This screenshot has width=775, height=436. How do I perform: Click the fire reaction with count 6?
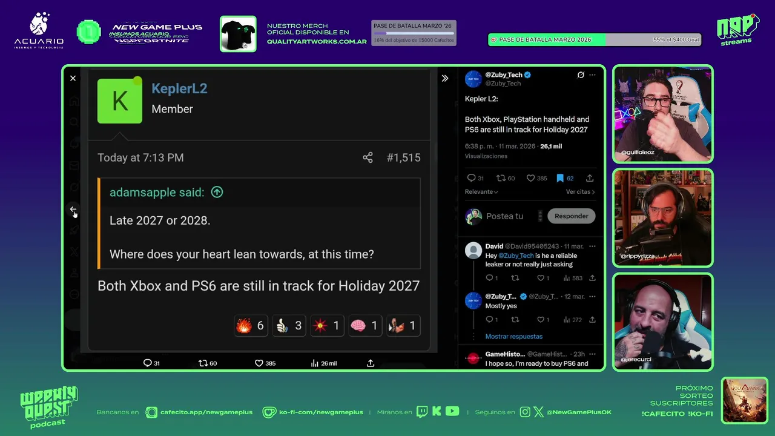pos(250,326)
